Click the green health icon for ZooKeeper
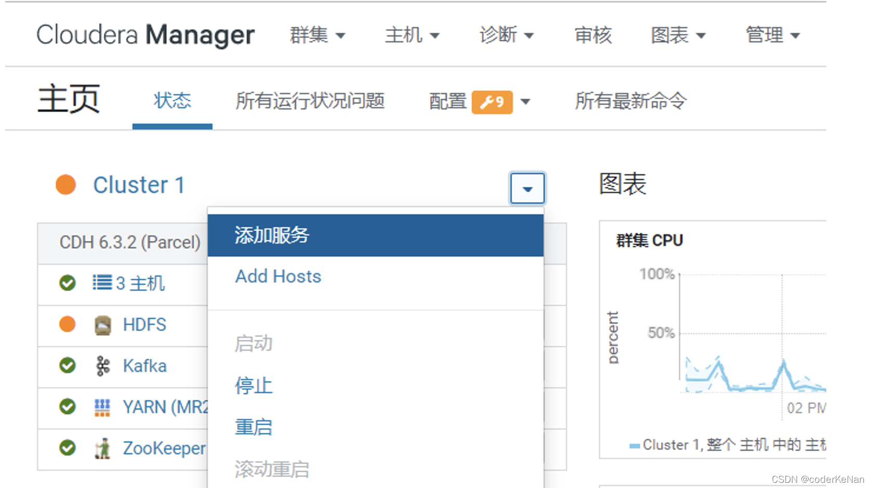The image size is (872, 488). click(x=68, y=448)
